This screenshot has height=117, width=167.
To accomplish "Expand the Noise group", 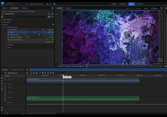I will (6, 47).
